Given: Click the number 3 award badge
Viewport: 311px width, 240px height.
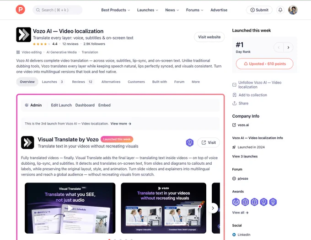Looking at the screenshot, I should (x=245, y=202).
